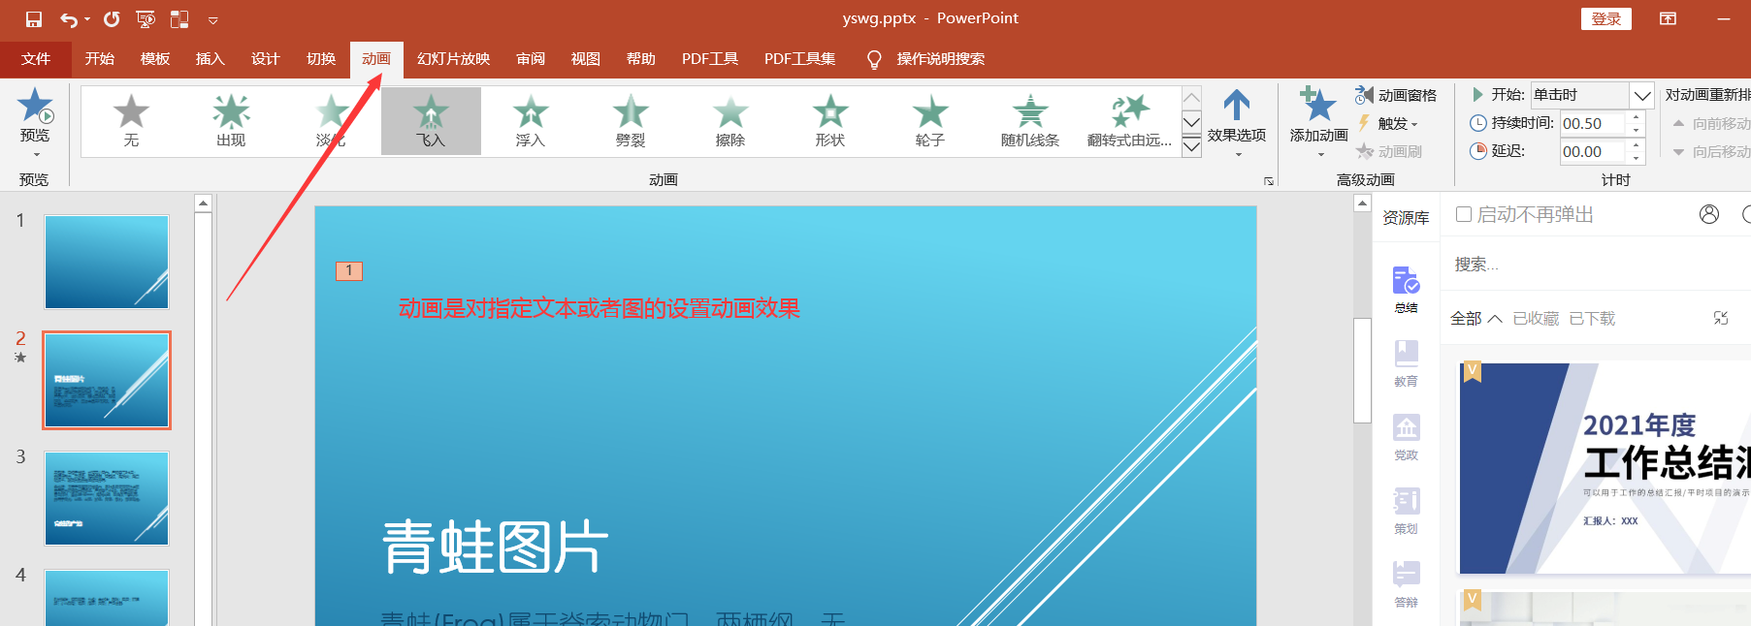This screenshot has width=1751, height=626.
Task: Apply the 擦除 wipe animation
Action: click(x=730, y=121)
